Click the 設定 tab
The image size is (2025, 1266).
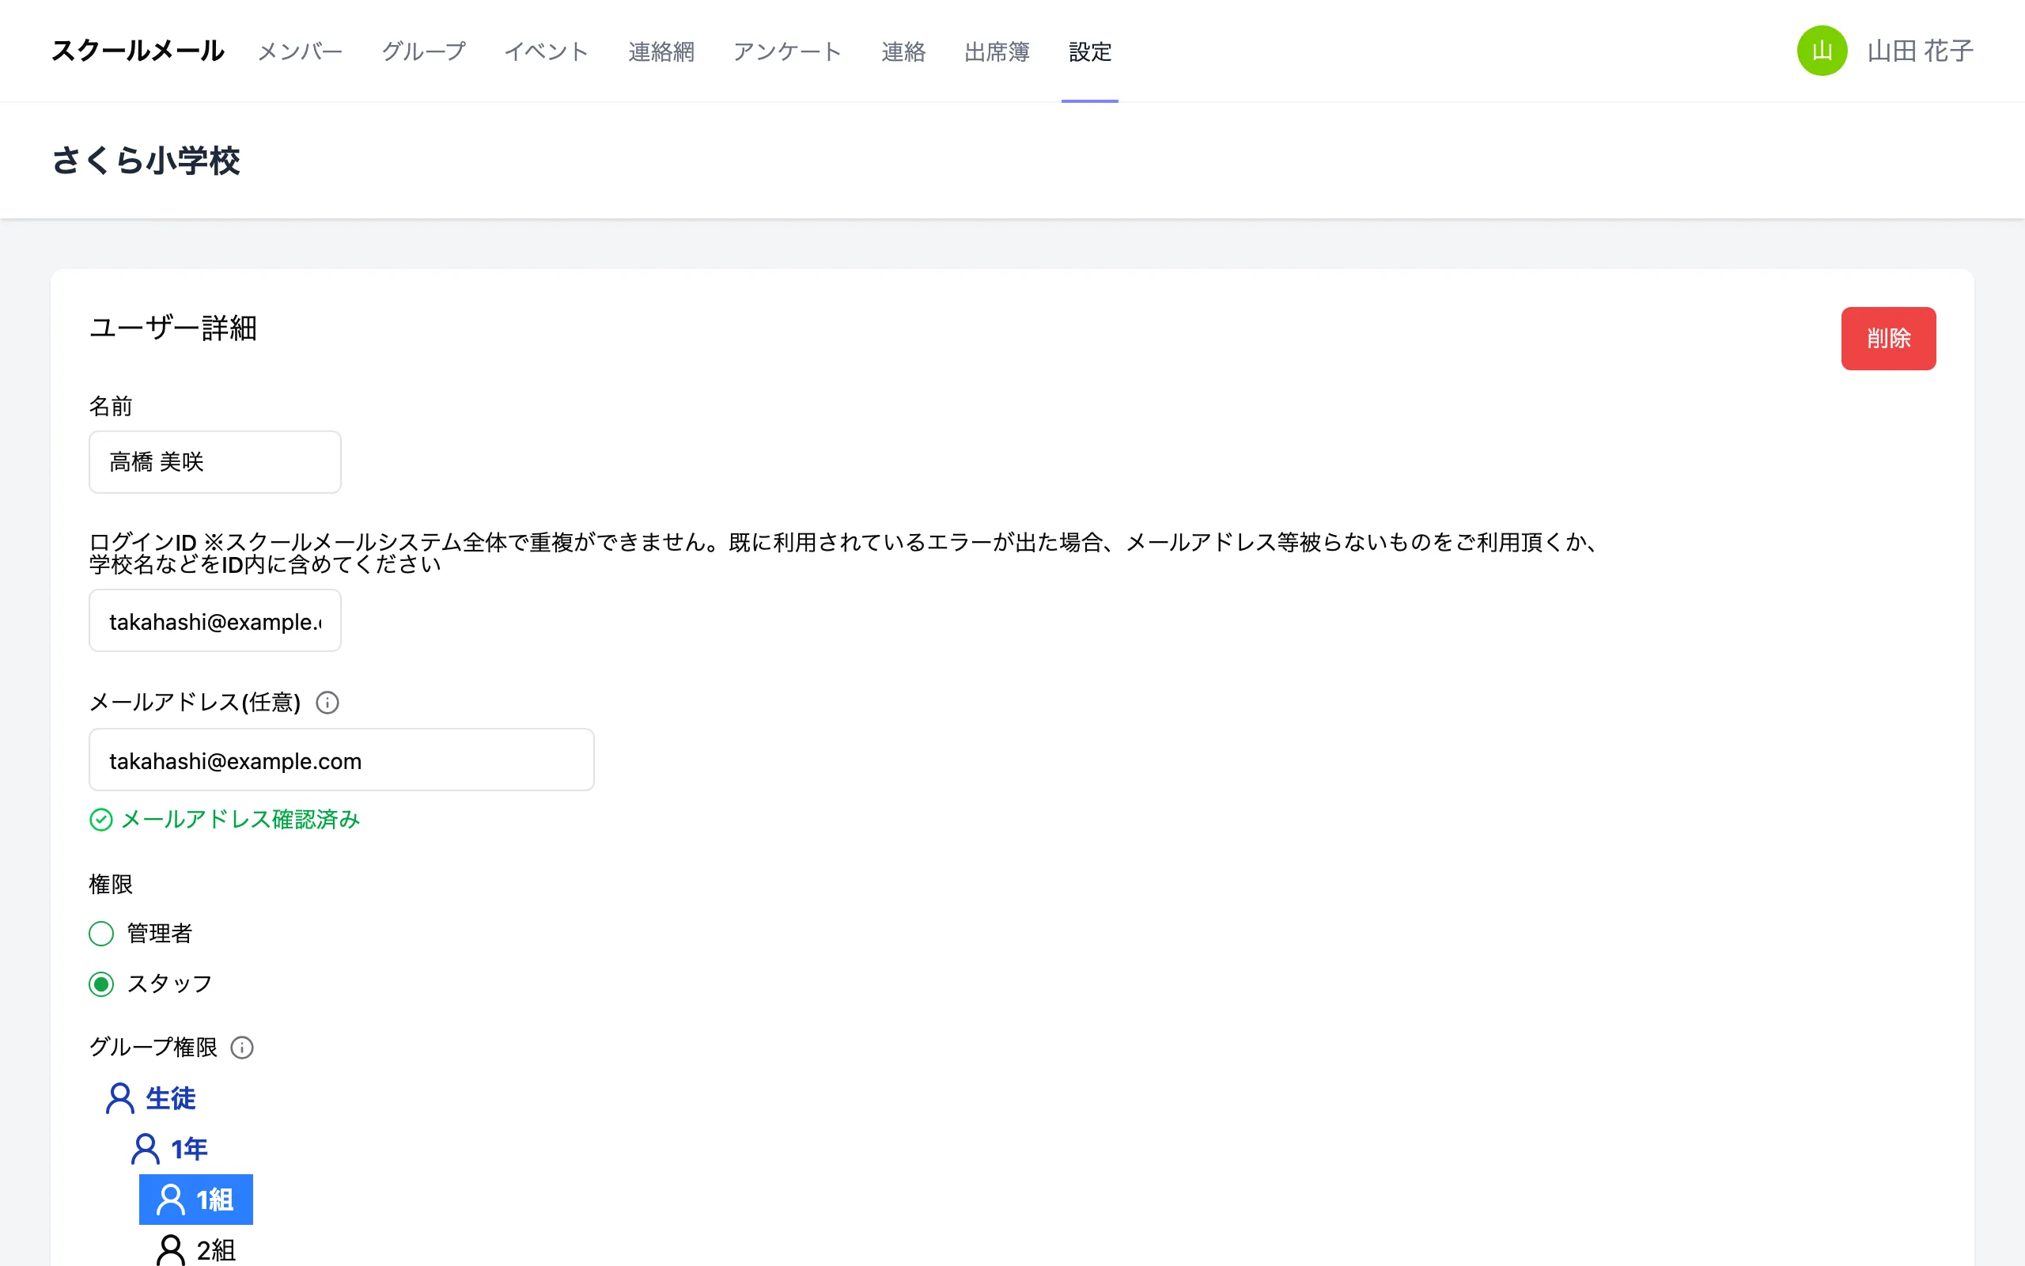(1089, 52)
